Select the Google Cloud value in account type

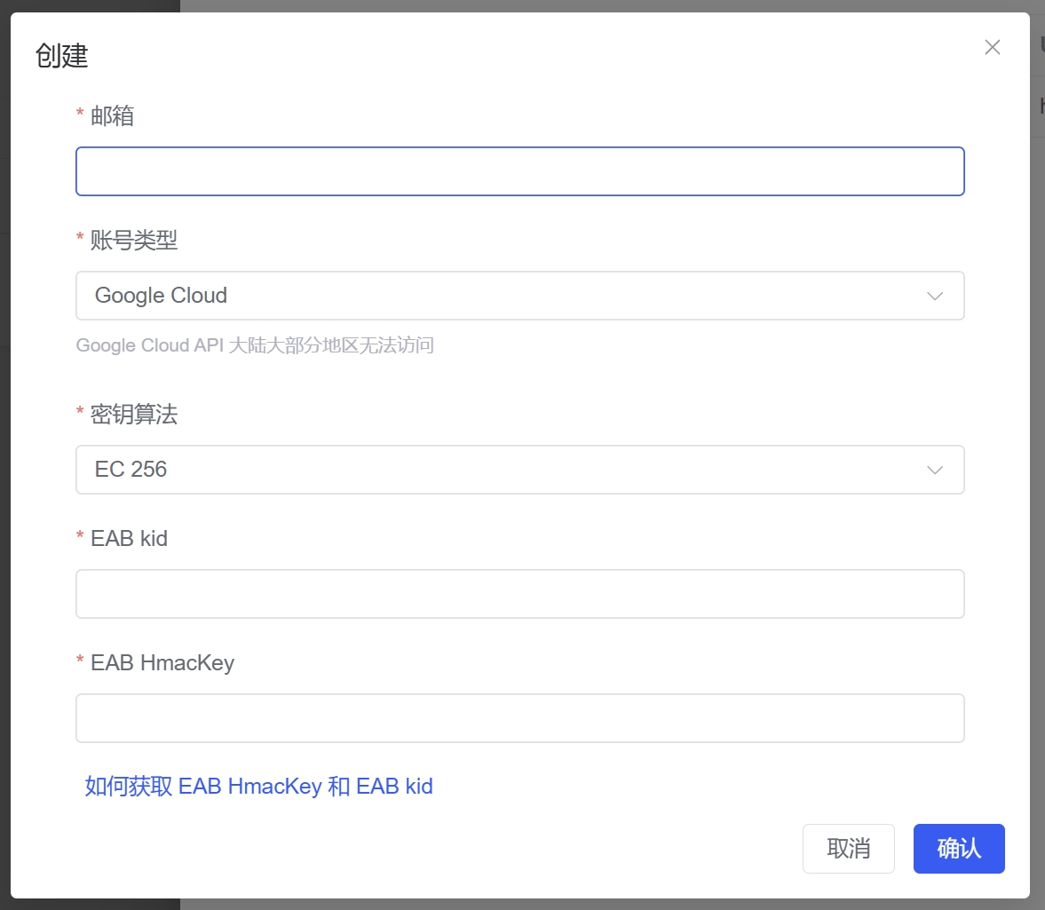pyautogui.click(x=161, y=296)
